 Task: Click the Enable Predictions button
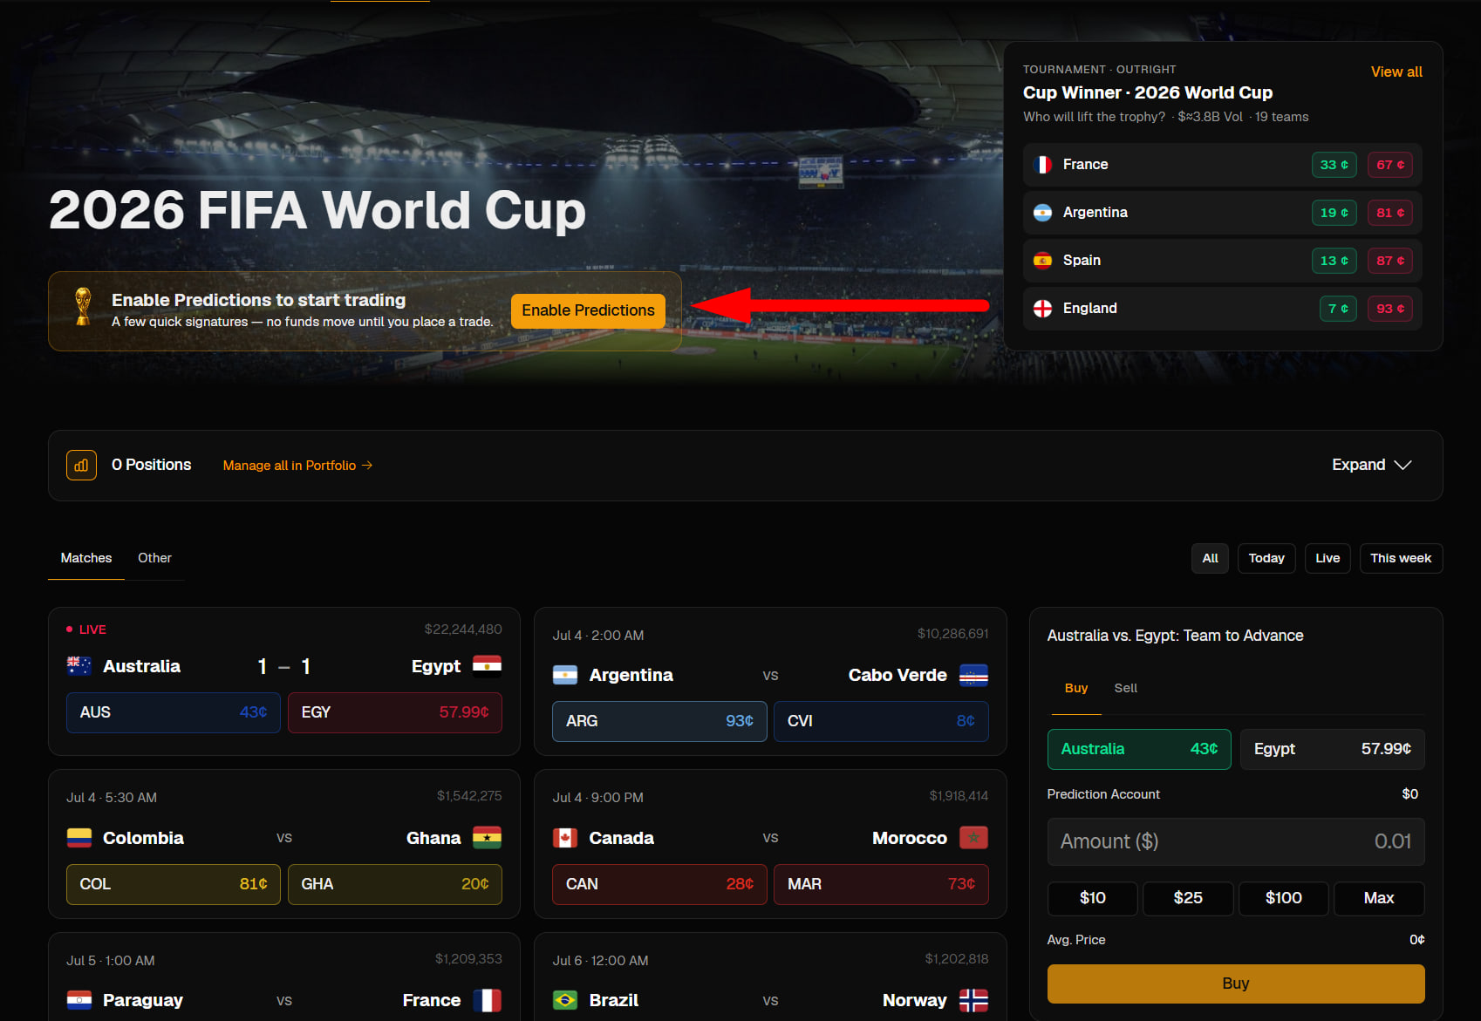coord(588,310)
